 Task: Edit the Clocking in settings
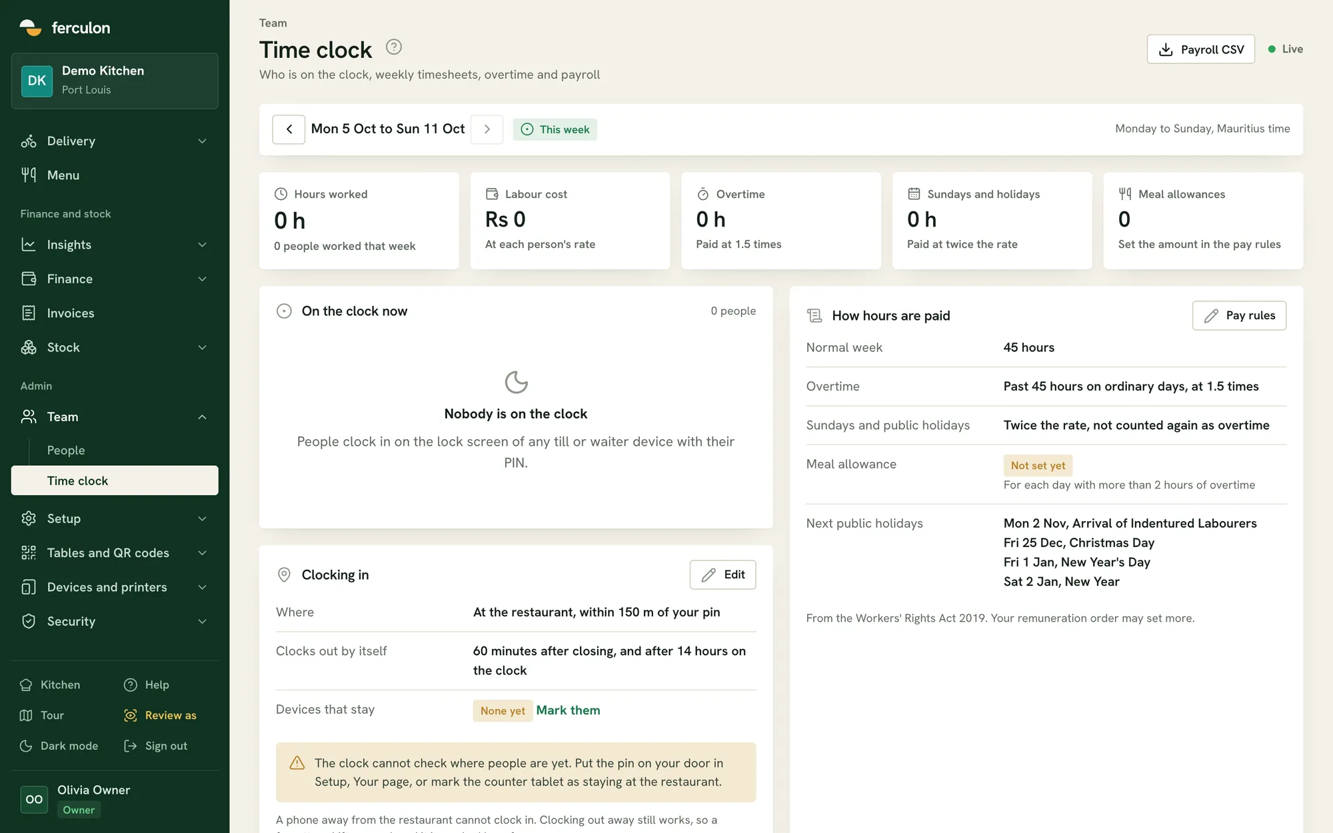point(722,574)
